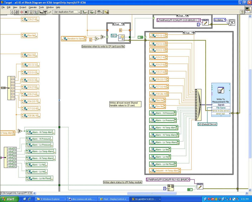Toggle Retain Wire Values button
252x202 pixels.
[x=36, y=12]
